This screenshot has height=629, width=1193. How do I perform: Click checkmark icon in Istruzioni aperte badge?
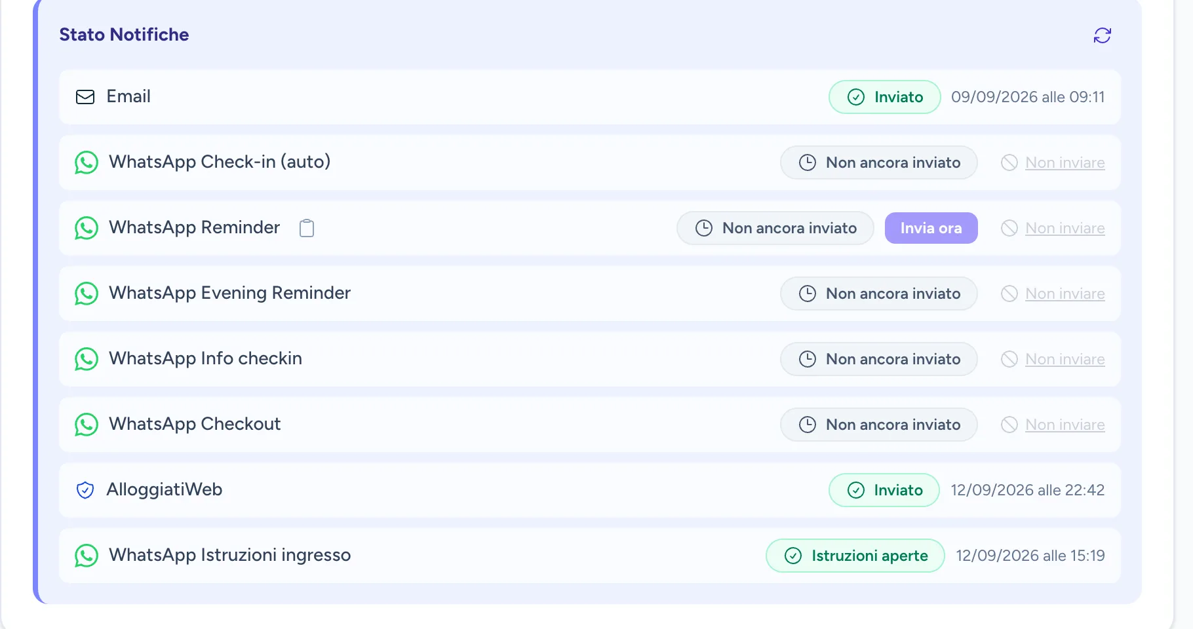coord(793,556)
